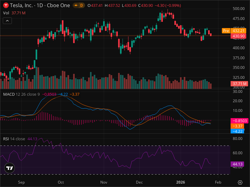Click the Oct label on time axis
Image resolution: width=250 pixels, height=187 pixels.
click(61, 182)
